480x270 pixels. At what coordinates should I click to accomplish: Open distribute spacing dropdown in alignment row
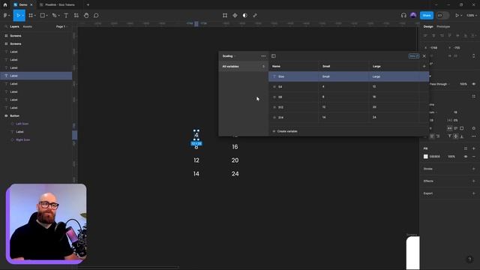tap(474, 36)
